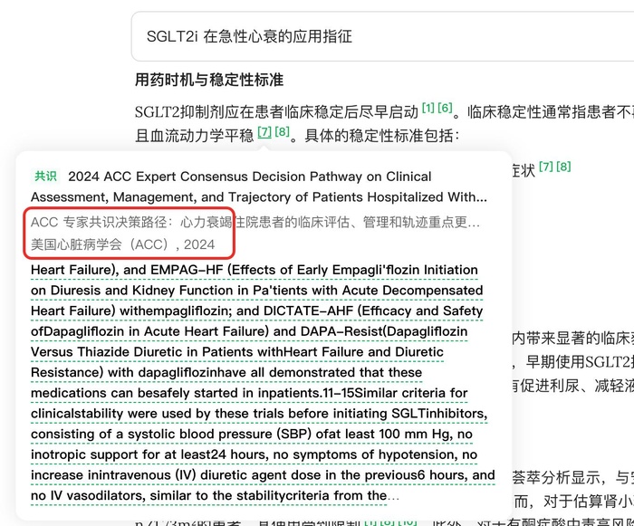The width and height of the screenshot is (634, 526).
Task: Click the line 'on Diuresis and Kidney Function'
Action: click(x=256, y=291)
